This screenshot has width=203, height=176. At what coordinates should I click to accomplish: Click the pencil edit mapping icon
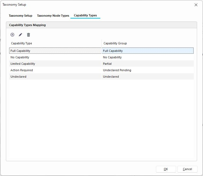[20, 35]
